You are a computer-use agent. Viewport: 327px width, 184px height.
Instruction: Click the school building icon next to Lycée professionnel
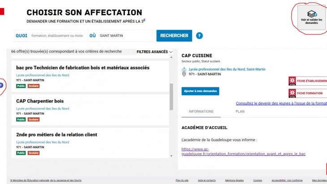click(x=184, y=69)
